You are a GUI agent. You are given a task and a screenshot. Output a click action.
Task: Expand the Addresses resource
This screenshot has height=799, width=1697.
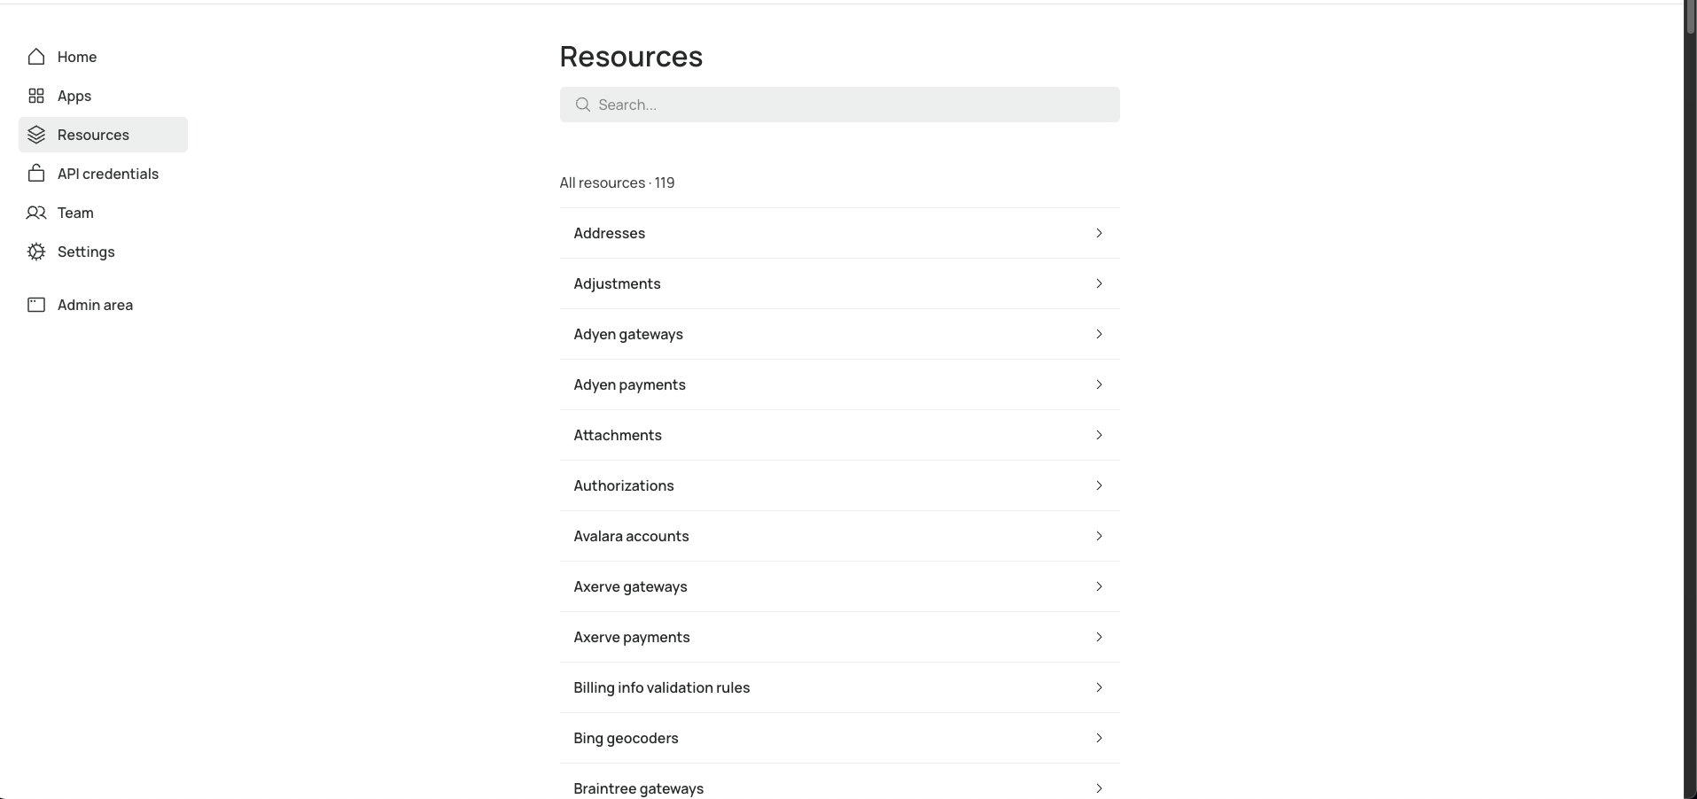[x=1099, y=233]
